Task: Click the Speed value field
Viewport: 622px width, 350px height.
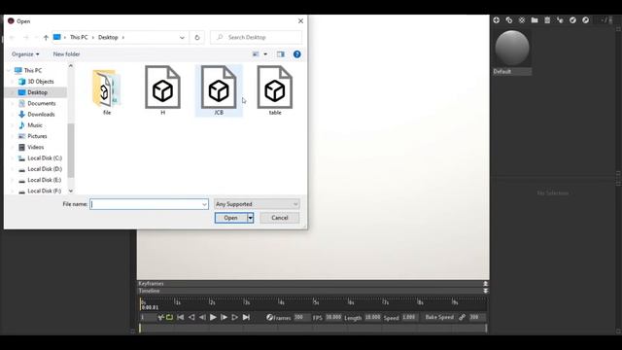Action: (410, 317)
